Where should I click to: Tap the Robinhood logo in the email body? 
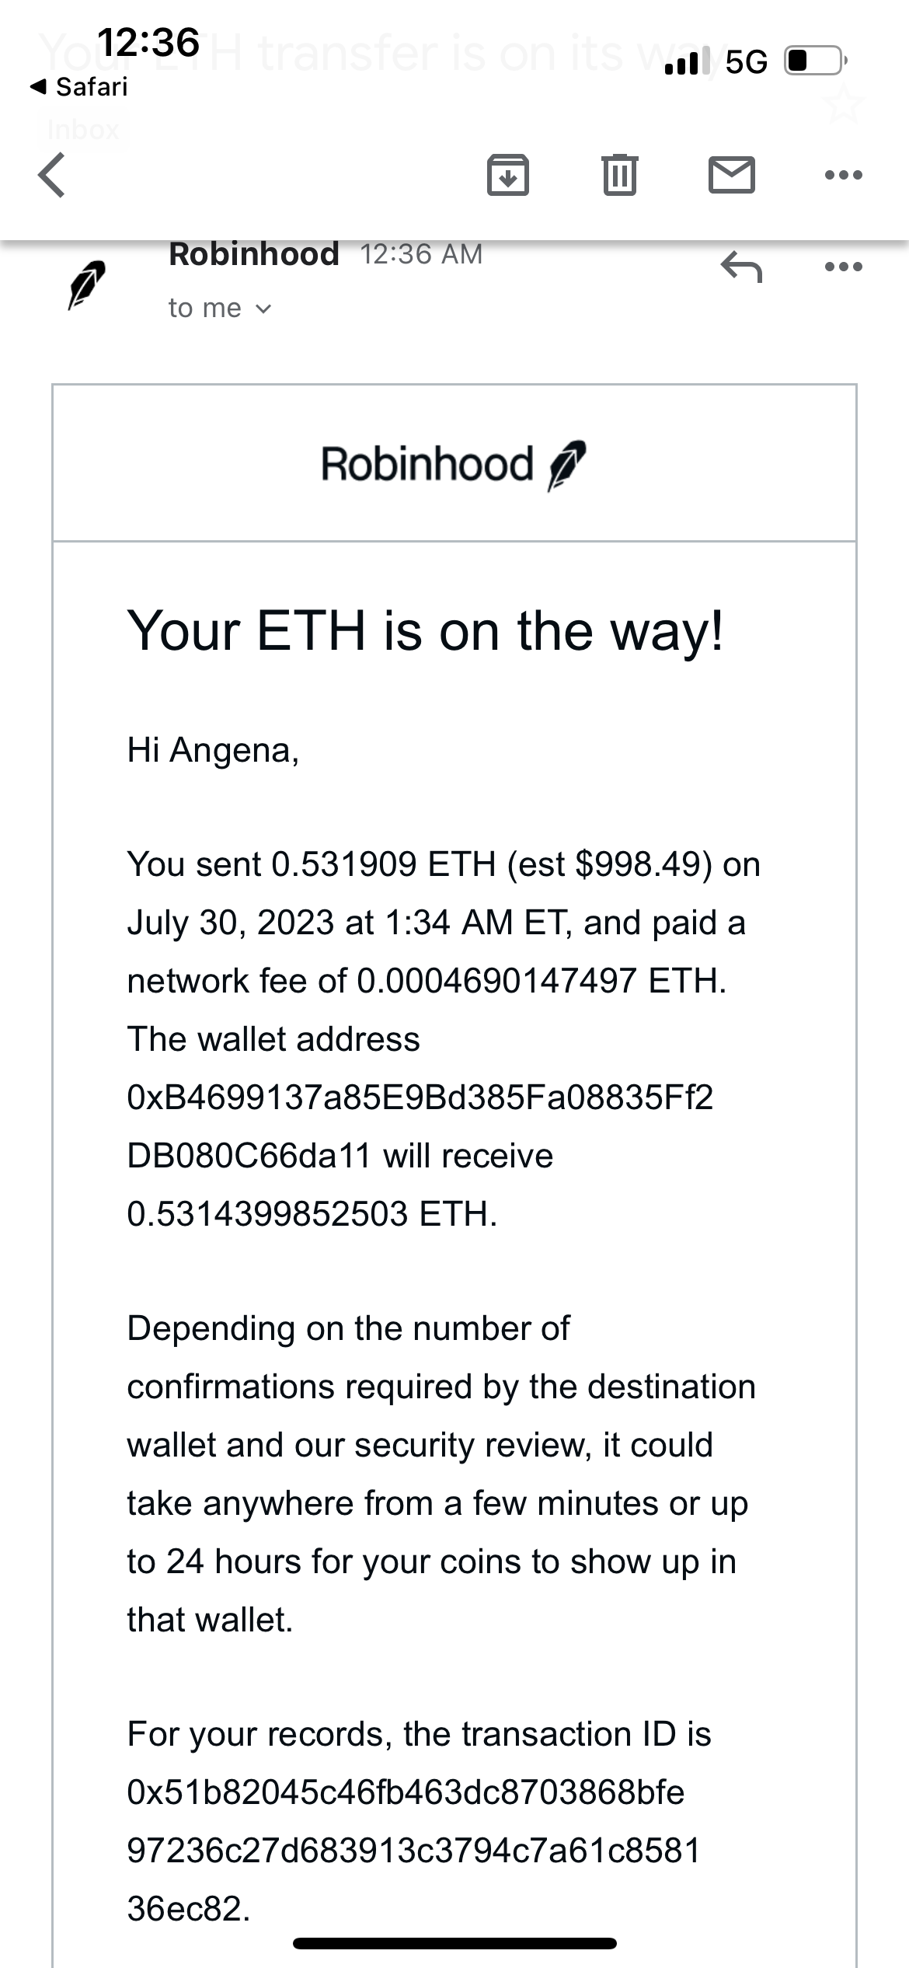pyautogui.click(x=454, y=464)
